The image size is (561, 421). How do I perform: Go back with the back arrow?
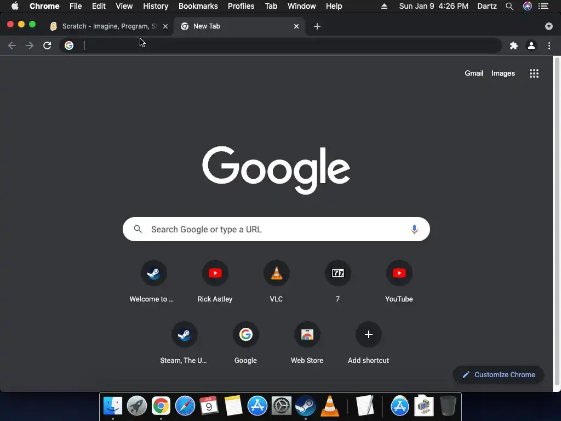(12, 45)
